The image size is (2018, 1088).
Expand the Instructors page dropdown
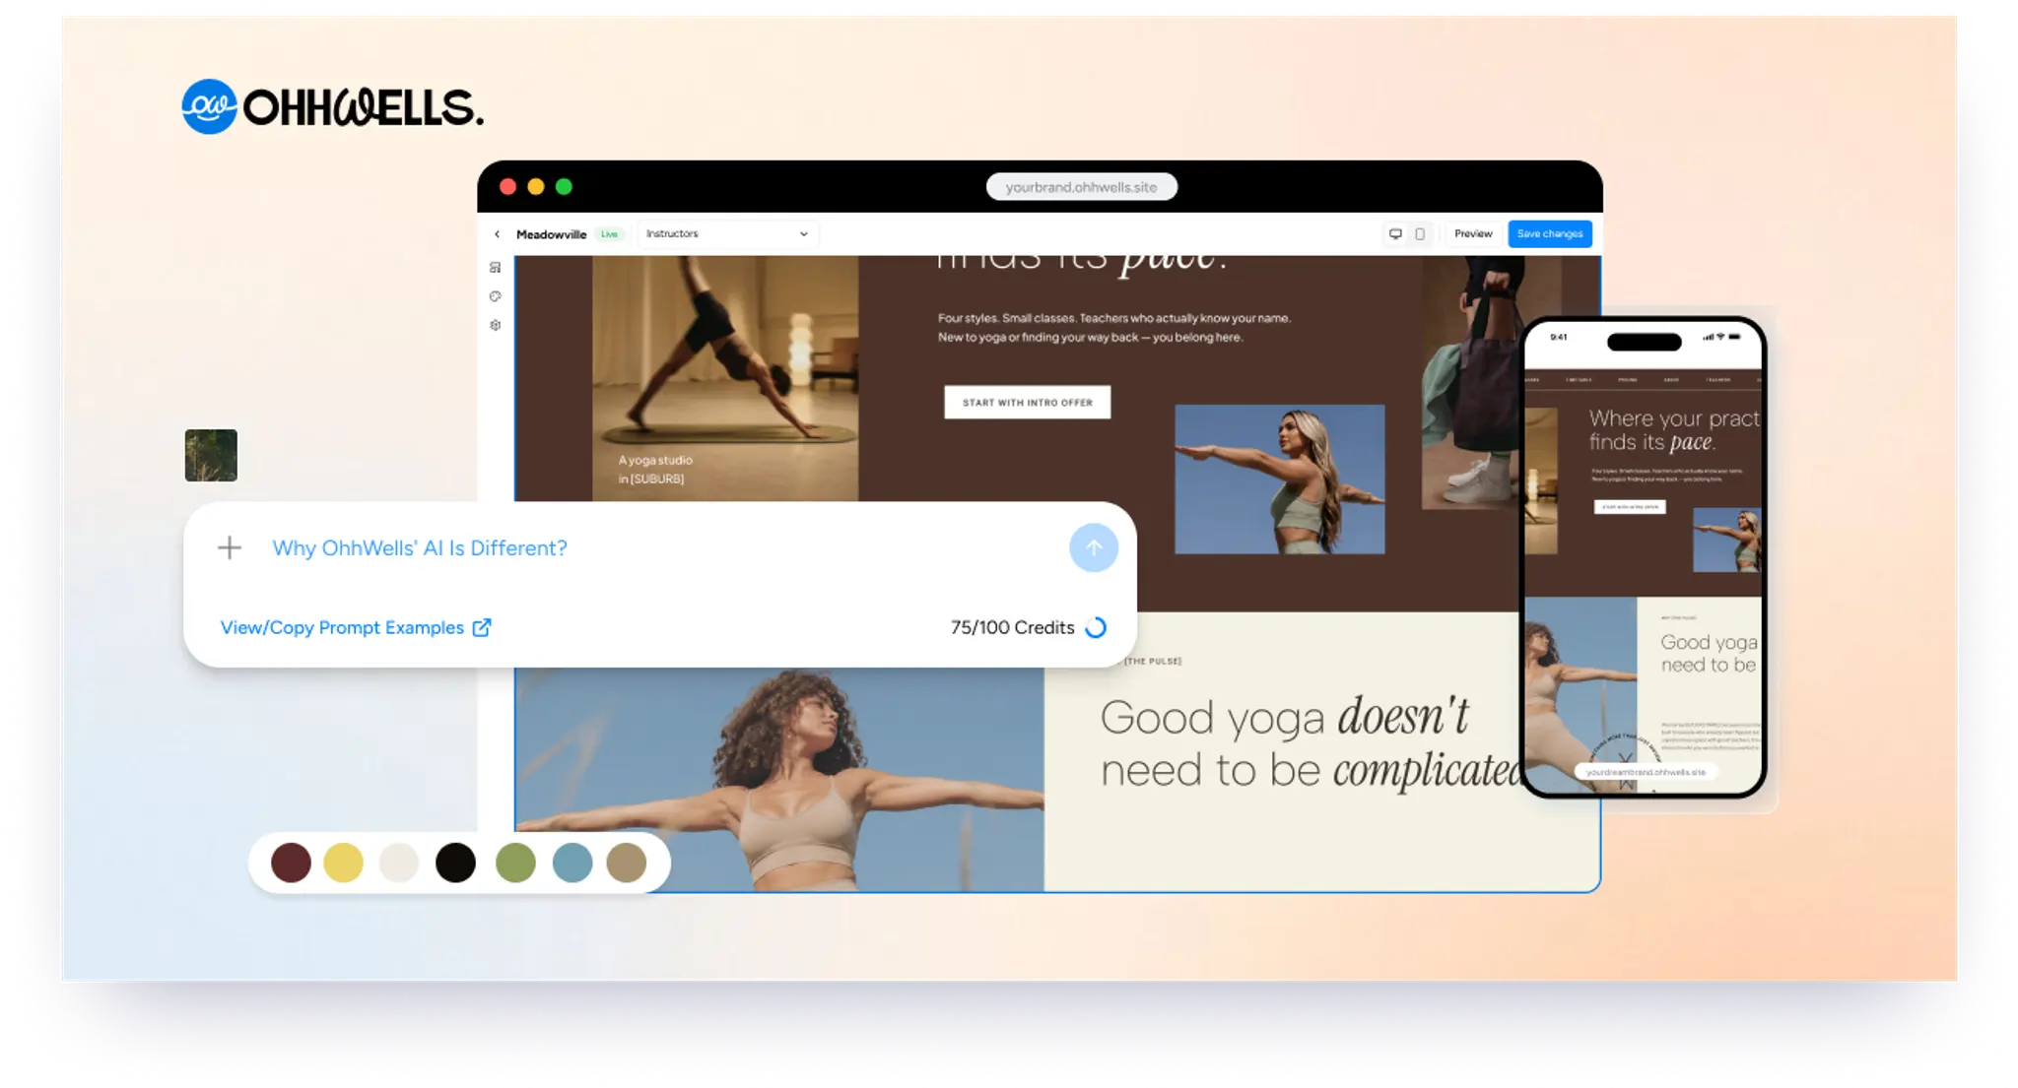point(726,234)
